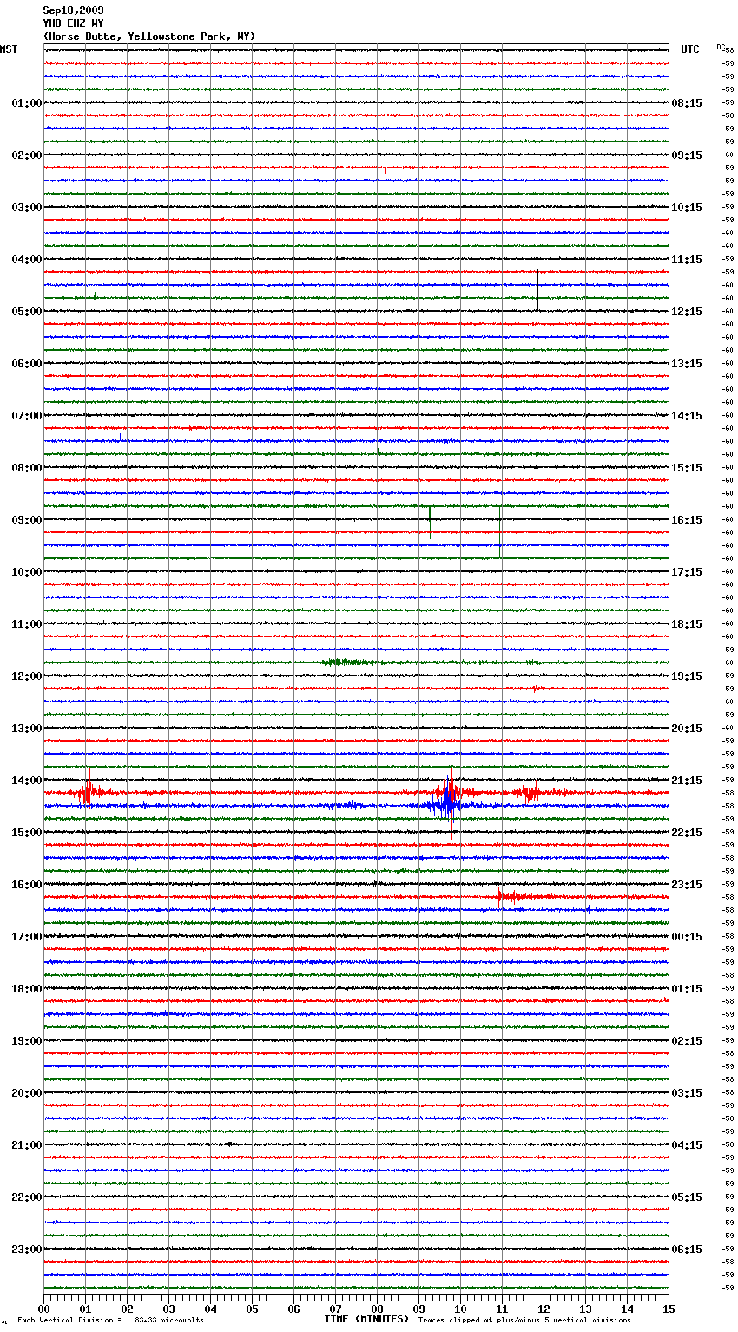Select the 18:00 MST time label
738x1332 pixels.
[x=27, y=989]
